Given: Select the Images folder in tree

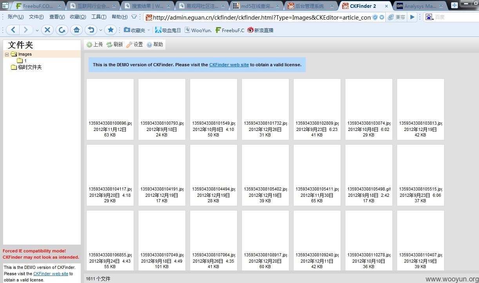Looking at the screenshot, I should pyautogui.click(x=25, y=54).
